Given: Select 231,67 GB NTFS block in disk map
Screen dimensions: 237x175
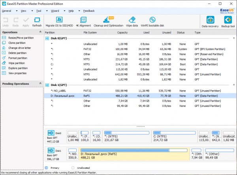Looking at the screenshot, I should (x=127, y=136).
